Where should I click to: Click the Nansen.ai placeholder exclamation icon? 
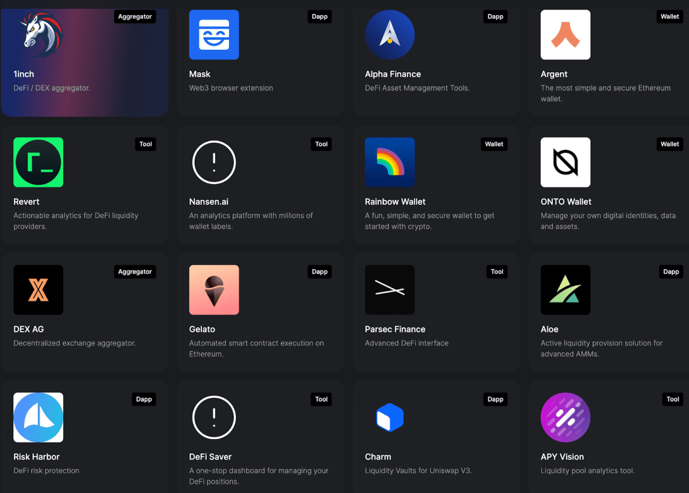(214, 162)
